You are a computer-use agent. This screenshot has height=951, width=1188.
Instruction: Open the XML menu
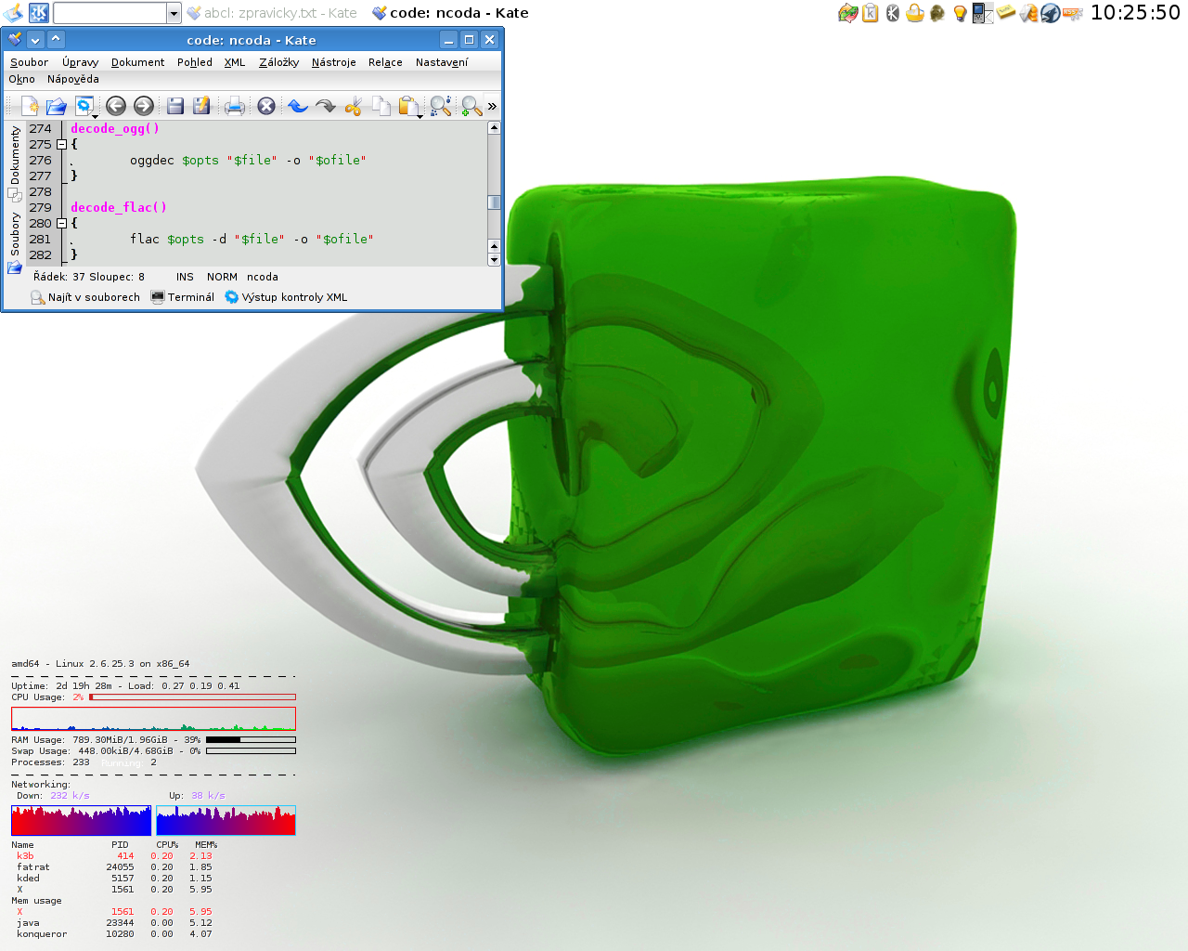pyautogui.click(x=235, y=62)
